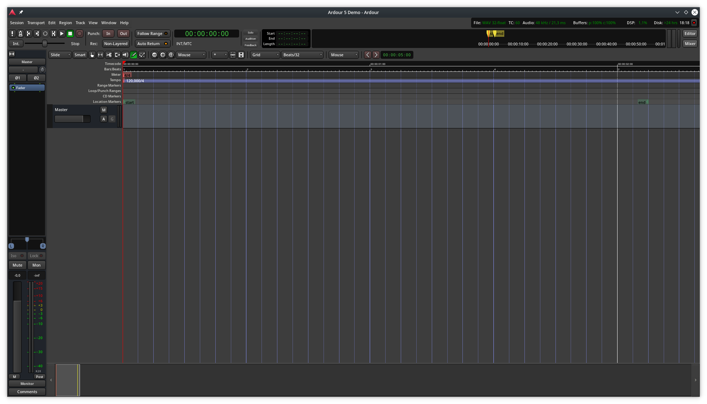Open the Transport menu

point(36,23)
